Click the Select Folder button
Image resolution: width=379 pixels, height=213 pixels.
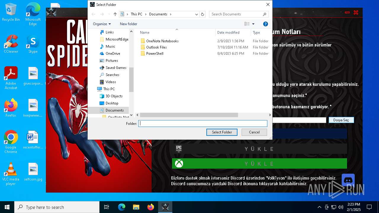point(222,132)
